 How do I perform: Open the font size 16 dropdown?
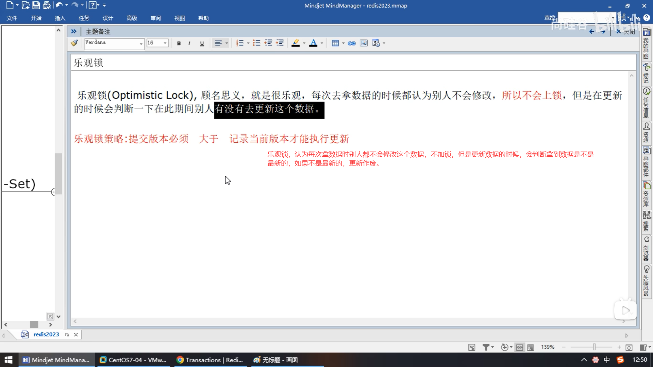pos(165,43)
